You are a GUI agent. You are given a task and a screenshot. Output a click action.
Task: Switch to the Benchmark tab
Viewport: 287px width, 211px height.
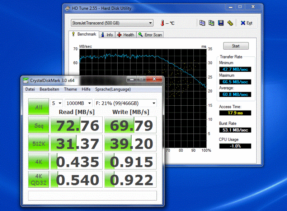[84, 34]
